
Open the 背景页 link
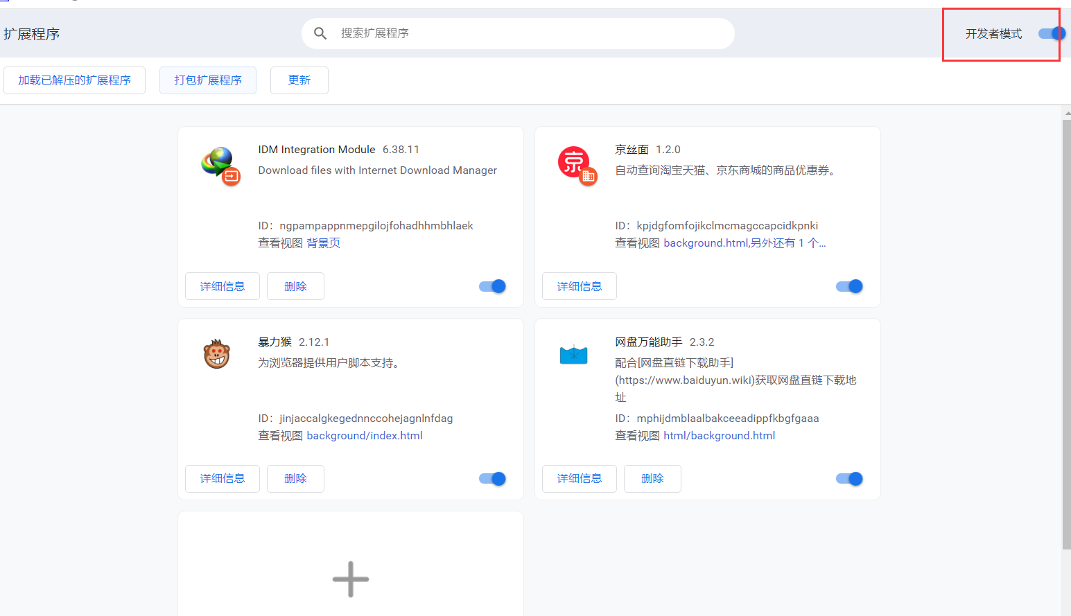pyautogui.click(x=324, y=243)
